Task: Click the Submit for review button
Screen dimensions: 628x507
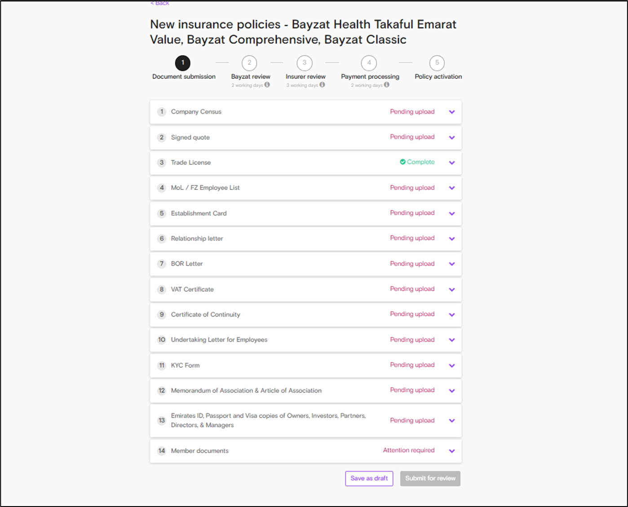Action: point(430,478)
